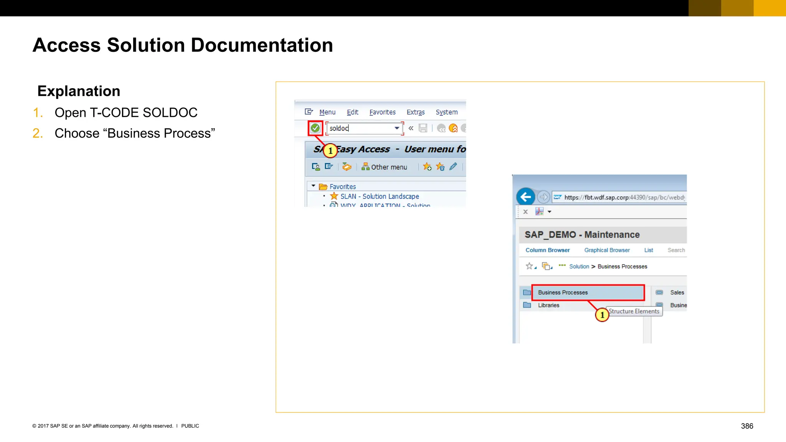Switch to Search tab
The height and width of the screenshot is (442, 786).
(676, 250)
